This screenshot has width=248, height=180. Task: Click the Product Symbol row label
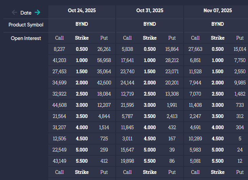pos(26,25)
